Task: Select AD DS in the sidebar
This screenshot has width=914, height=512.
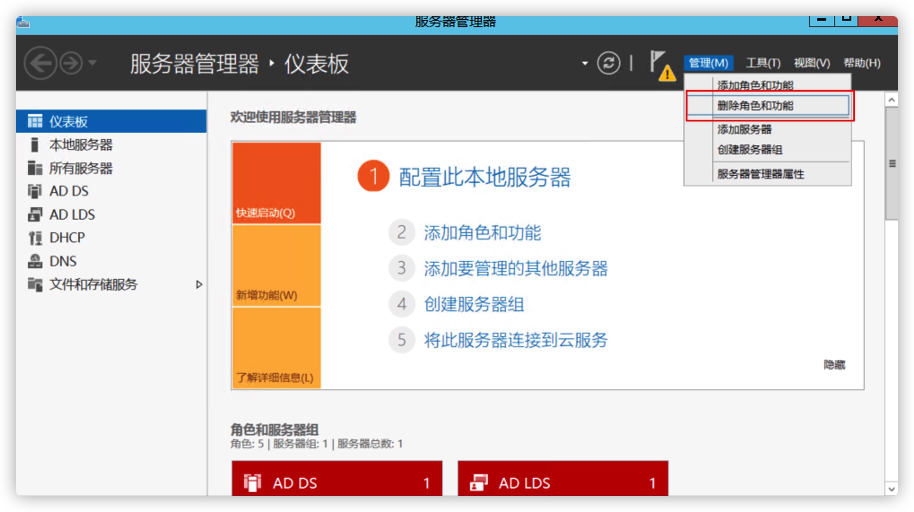Action: [x=112, y=191]
